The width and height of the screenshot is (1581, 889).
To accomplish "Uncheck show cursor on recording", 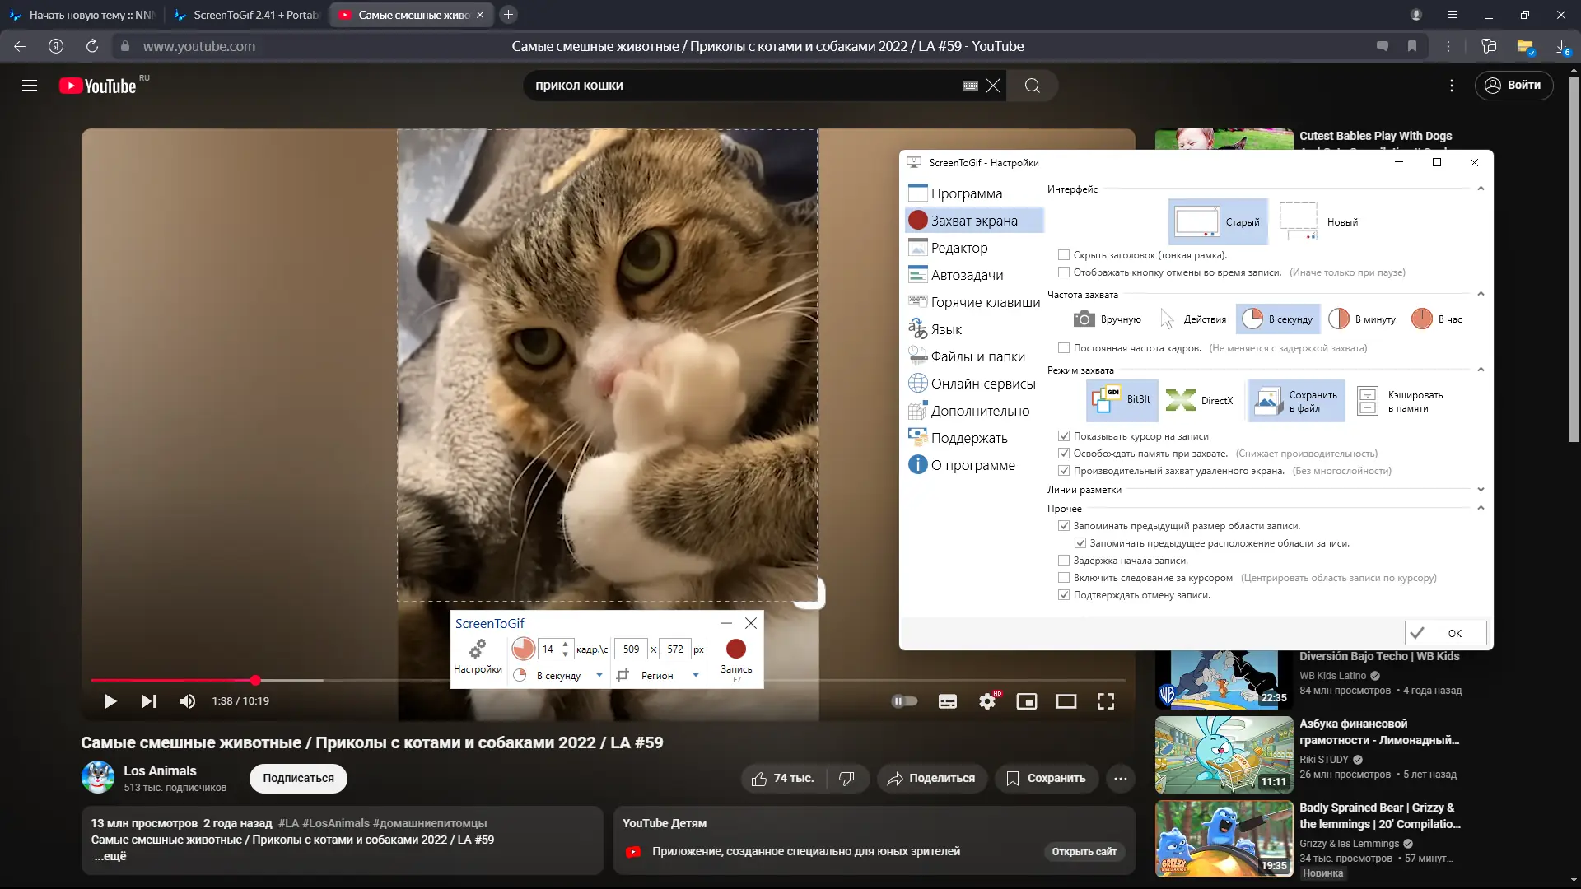I will pos(1064,436).
